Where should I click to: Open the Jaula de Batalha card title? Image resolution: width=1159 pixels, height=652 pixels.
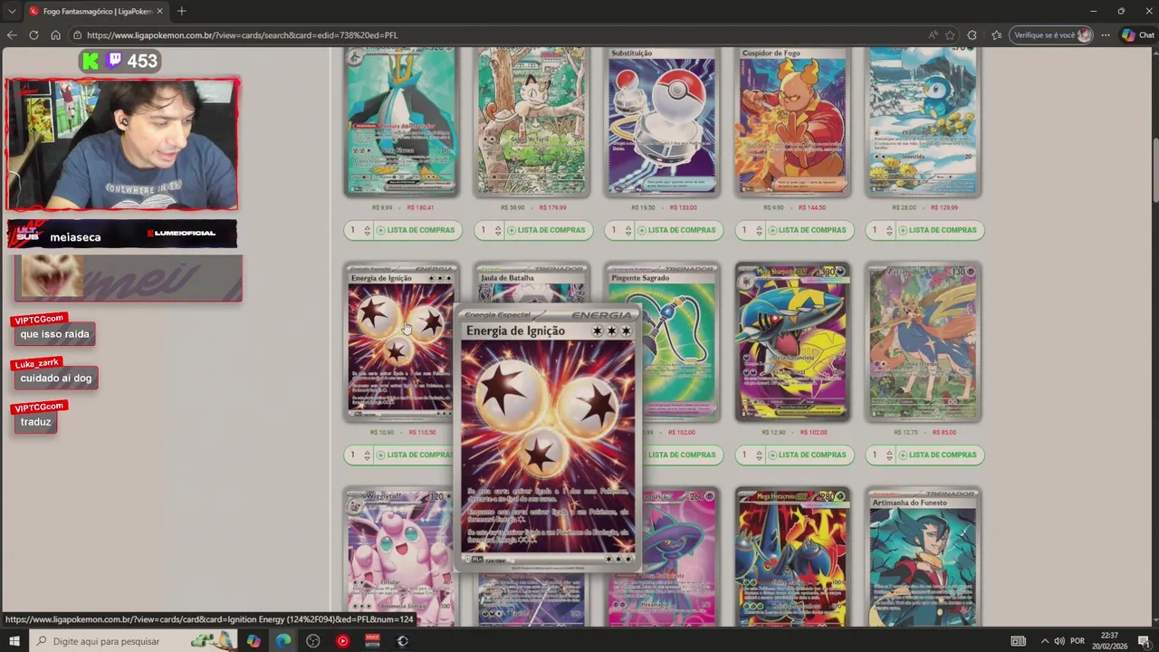point(508,278)
